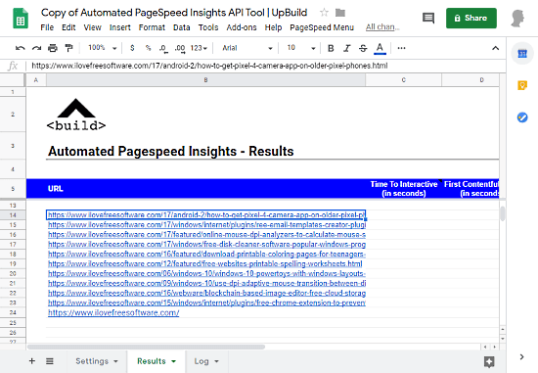
Task: Open the account profile avatar
Action: tap(517, 19)
